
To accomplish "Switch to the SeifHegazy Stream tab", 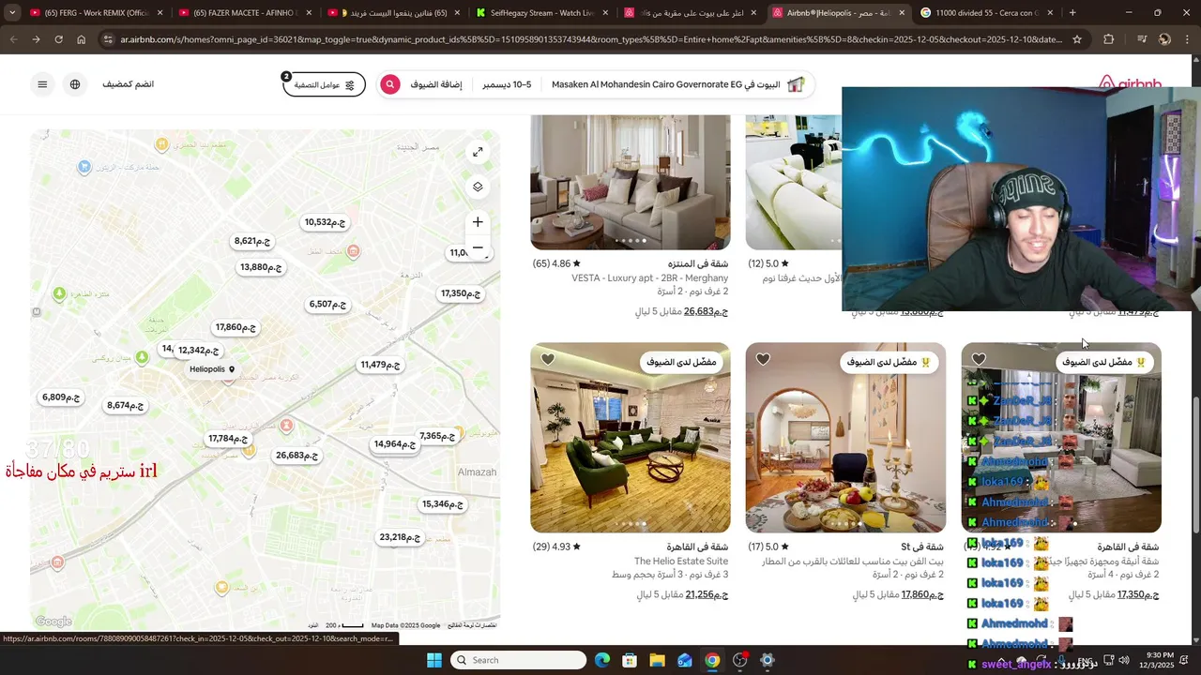I will pyautogui.click(x=543, y=13).
